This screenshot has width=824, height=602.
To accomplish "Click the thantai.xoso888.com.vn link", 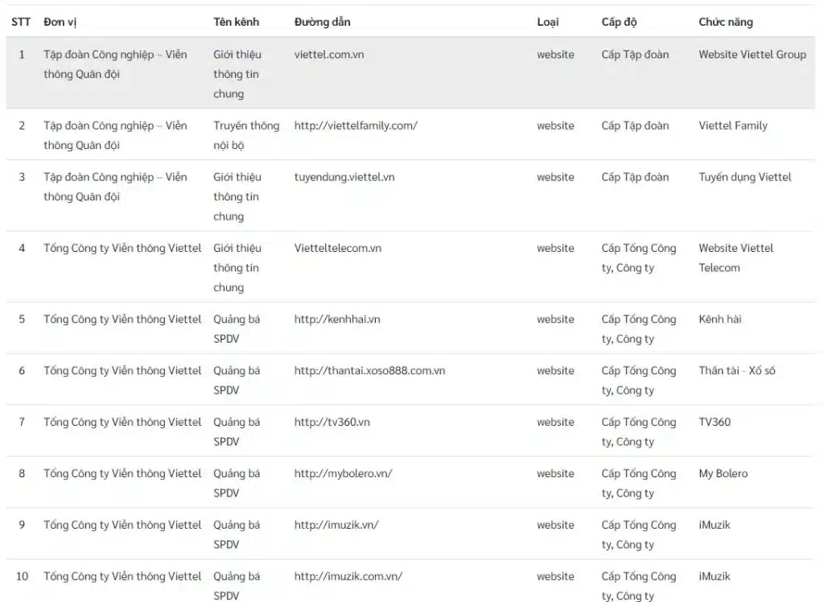I will click(369, 370).
